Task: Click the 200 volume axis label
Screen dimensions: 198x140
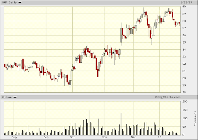Action: click(x=185, y=101)
